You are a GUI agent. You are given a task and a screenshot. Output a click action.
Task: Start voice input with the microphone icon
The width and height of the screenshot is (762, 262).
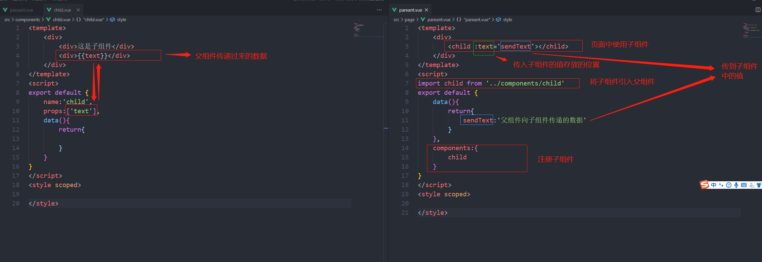(736, 185)
